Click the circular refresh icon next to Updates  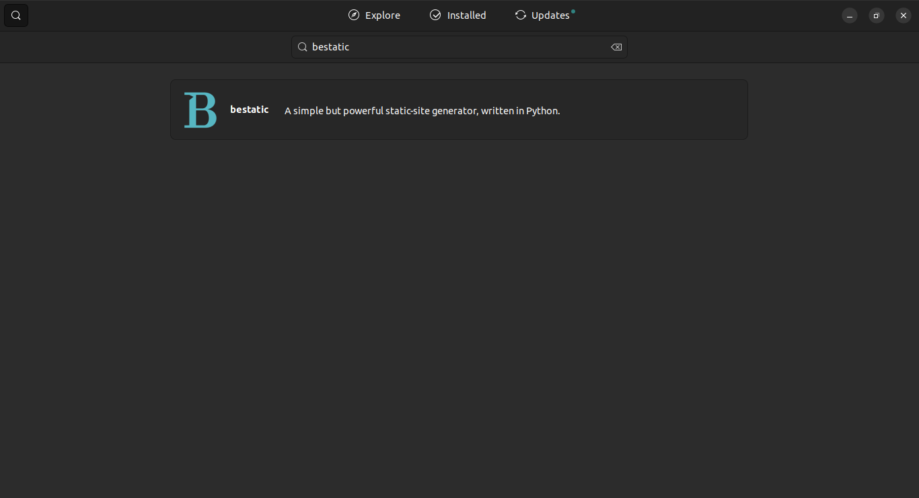pos(520,15)
